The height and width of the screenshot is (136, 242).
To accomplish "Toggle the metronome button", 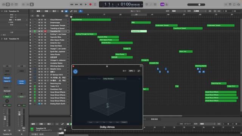I will [x=167, y=5].
